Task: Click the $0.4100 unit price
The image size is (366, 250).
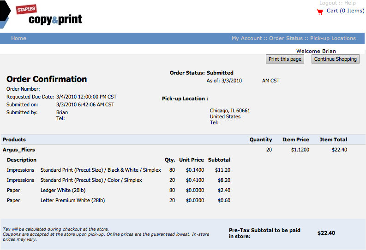Action: pyautogui.click(x=195, y=180)
